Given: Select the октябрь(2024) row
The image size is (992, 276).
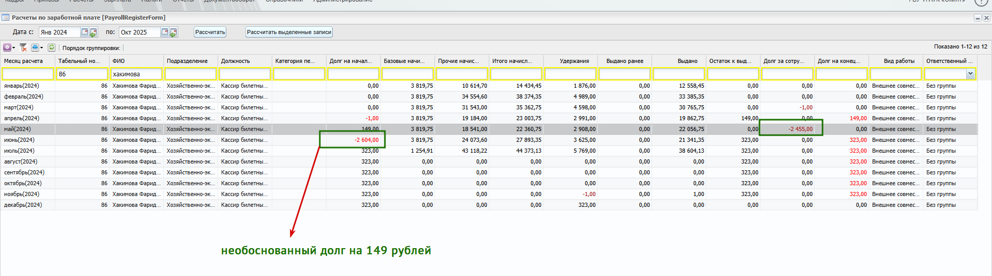Looking at the screenshot, I should click(x=489, y=183).
